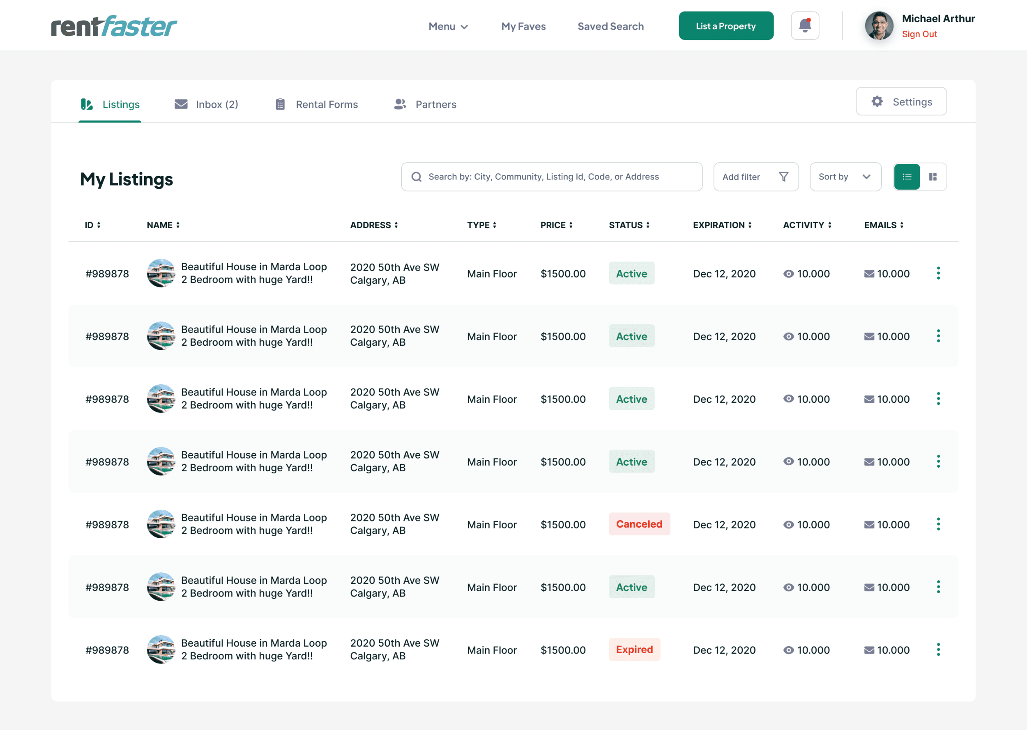Image resolution: width=1027 pixels, height=730 pixels.
Task: Open the Sort by dropdown
Action: [x=845, y=177]
